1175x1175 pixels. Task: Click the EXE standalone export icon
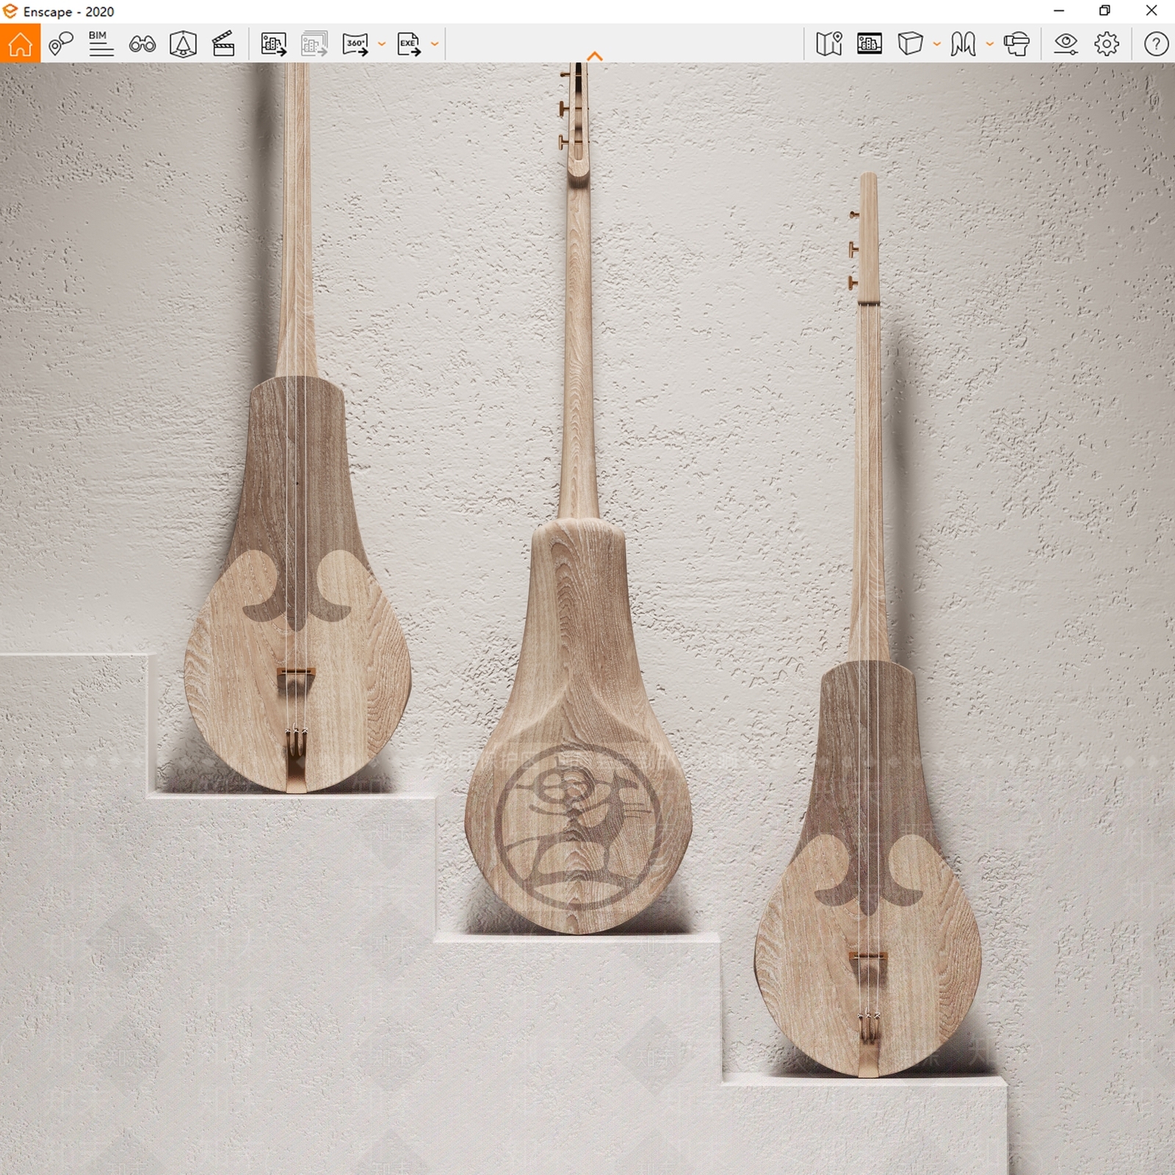(x=408, y=44)
